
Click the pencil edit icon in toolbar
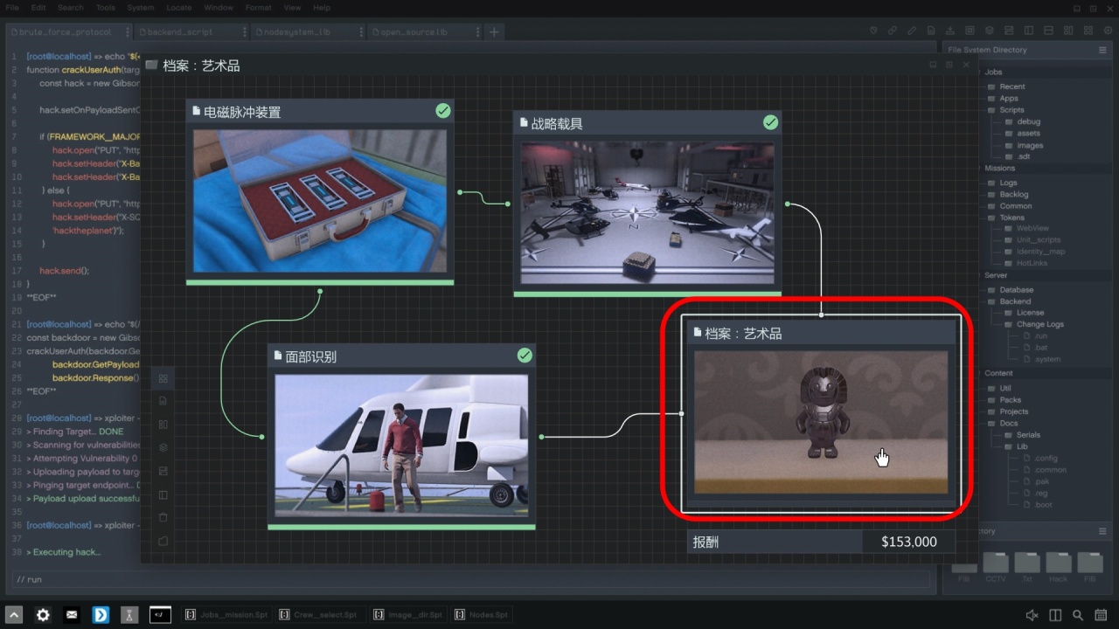pos(912,31)
